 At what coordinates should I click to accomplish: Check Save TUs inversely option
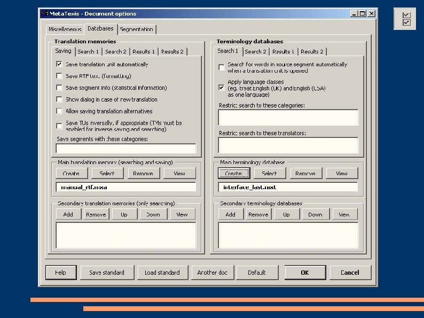59,126
